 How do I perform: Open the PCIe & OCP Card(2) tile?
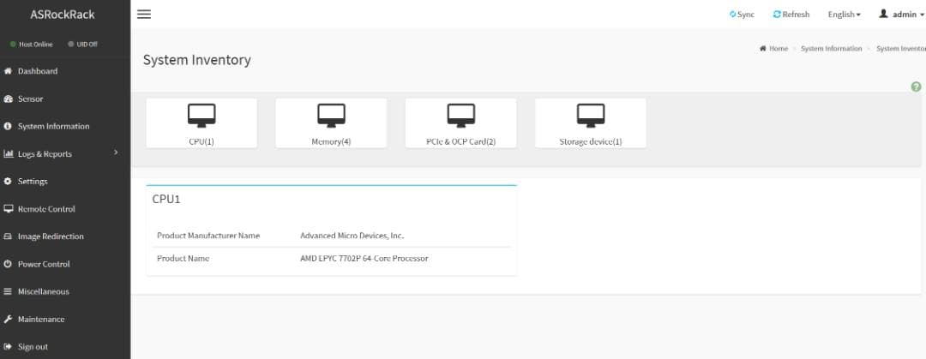pyautogui.click(x=460, y=123)
